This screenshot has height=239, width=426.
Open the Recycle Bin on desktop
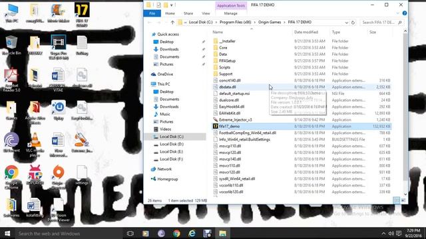(x=11, y=45)
